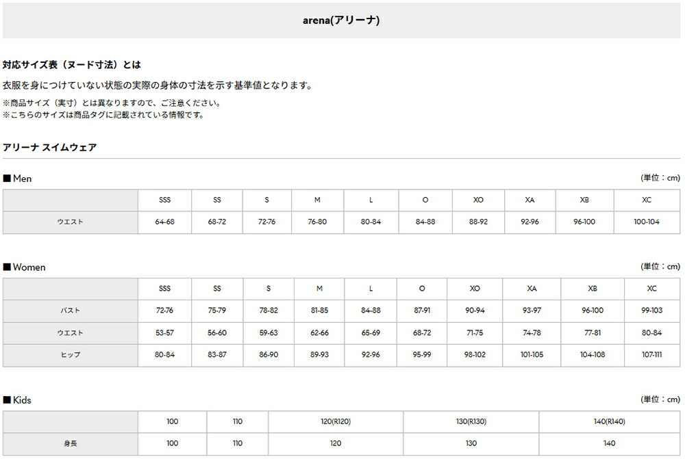Click the Women hip value 89-93
The width and height of the screenshot is (685, 459).
(319, 355)
